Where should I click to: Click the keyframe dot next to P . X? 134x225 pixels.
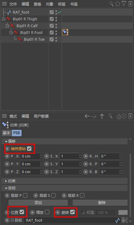[7, 156]
